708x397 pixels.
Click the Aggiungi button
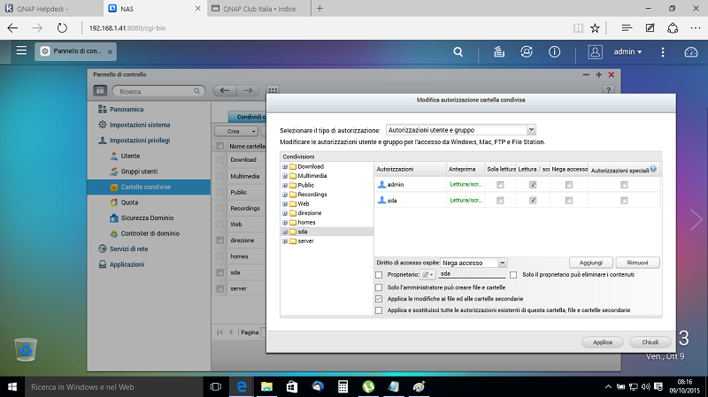[x=590, y=263]
